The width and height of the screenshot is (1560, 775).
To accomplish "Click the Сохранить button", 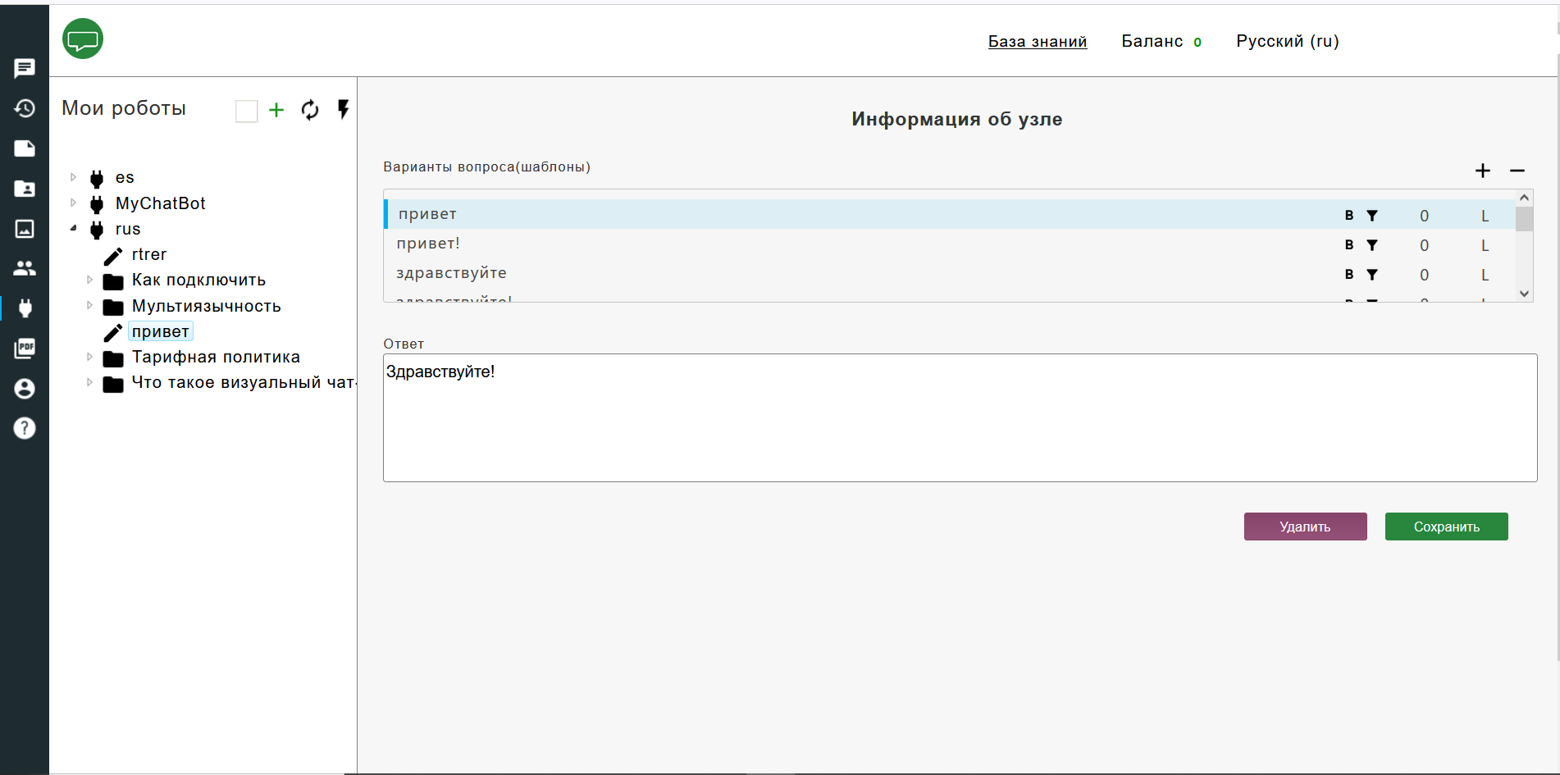I will (1446, 527).
